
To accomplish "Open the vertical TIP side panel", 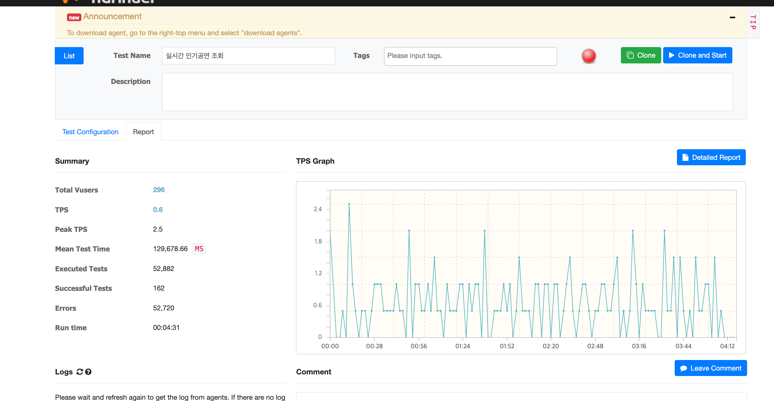I will (753, 22).
